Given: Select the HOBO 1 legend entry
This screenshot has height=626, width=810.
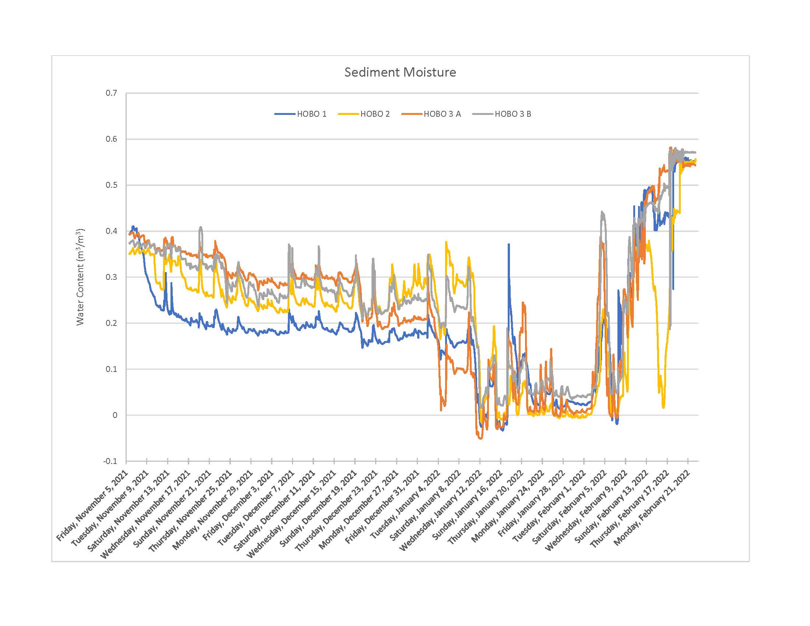Looking at the screenshot, I should point(312,114).
